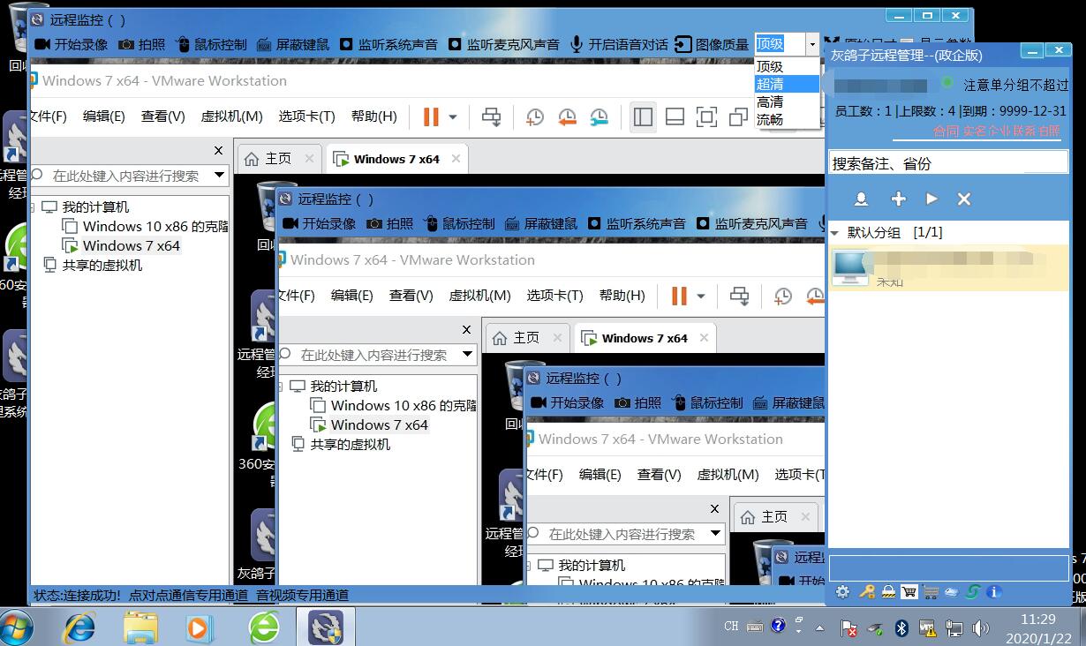This screenshot has width=1086, height=646.
Task: Enable 开启语音对话 voice chat in the outermost toolbar
Action: (x=619, y=44)
